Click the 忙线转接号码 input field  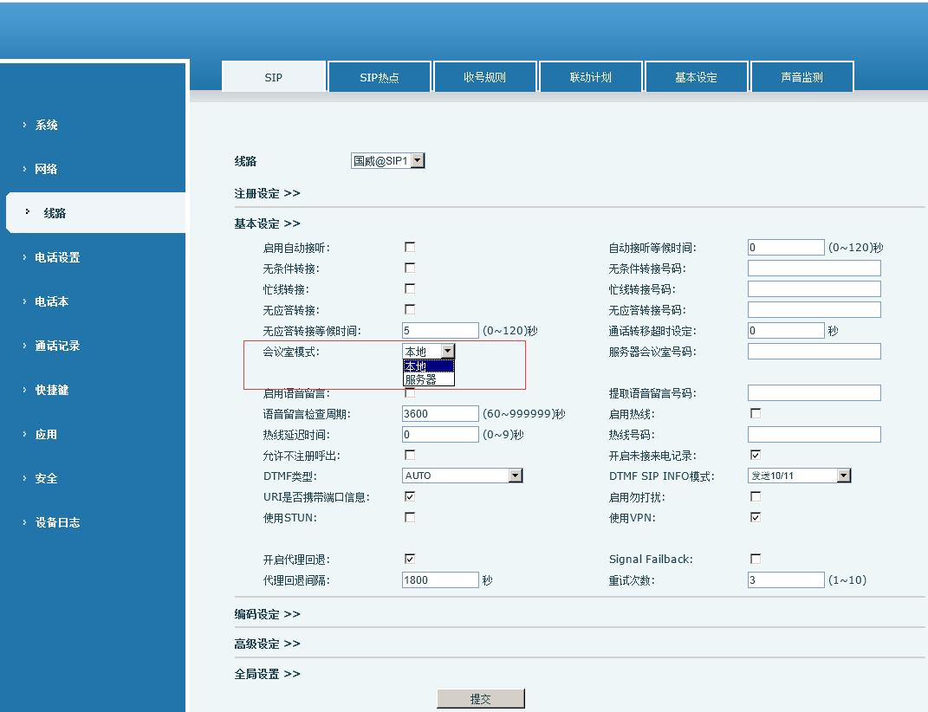tap(814, 288)
